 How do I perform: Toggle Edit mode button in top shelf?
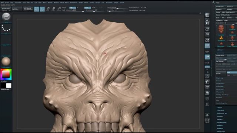point(36,9)
